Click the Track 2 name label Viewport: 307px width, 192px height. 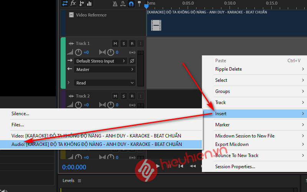pyautogui.click(x=83, y=96)
